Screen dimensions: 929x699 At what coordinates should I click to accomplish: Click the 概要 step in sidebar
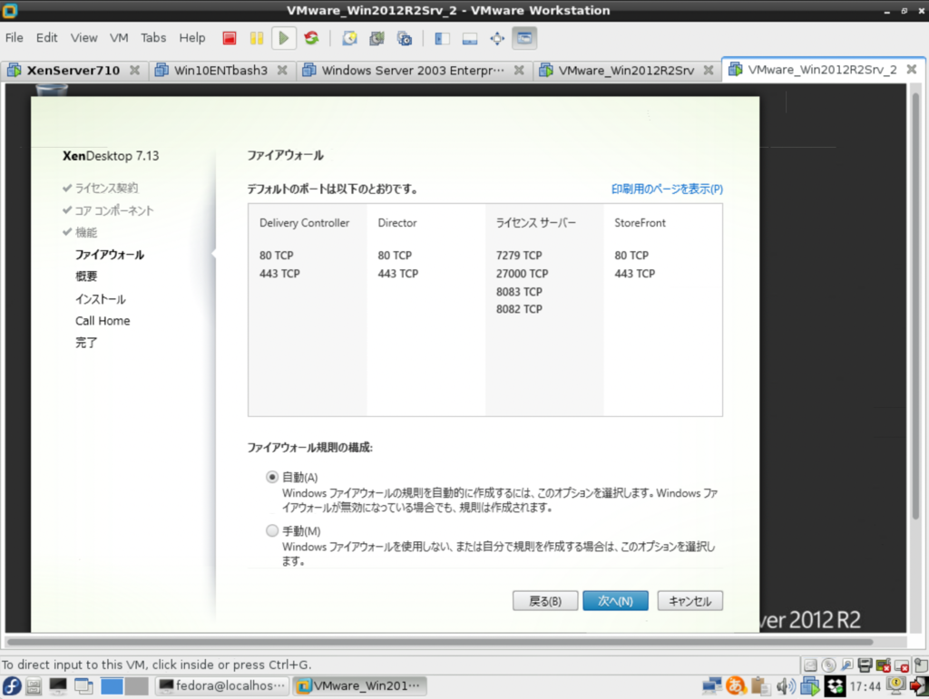pos(86,277)
